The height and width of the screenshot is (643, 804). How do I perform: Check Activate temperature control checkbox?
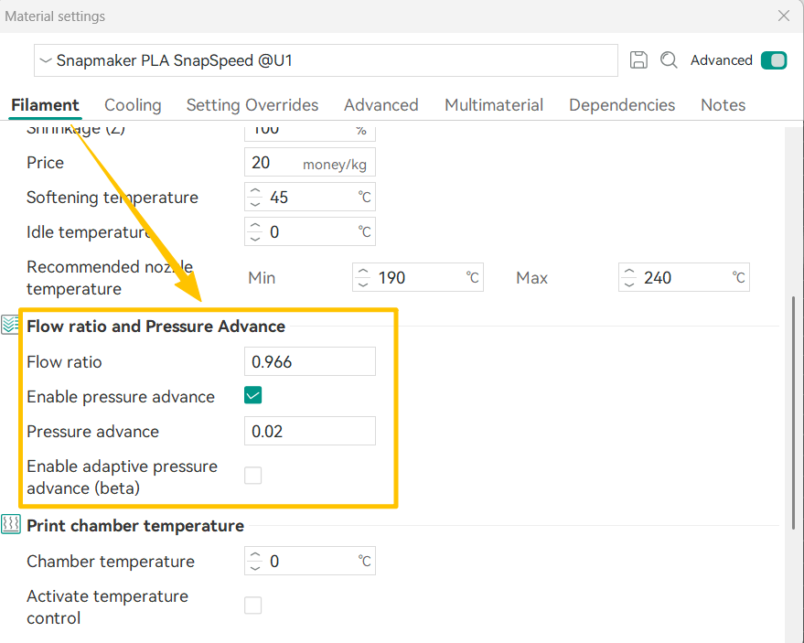(x=253, y=605)
